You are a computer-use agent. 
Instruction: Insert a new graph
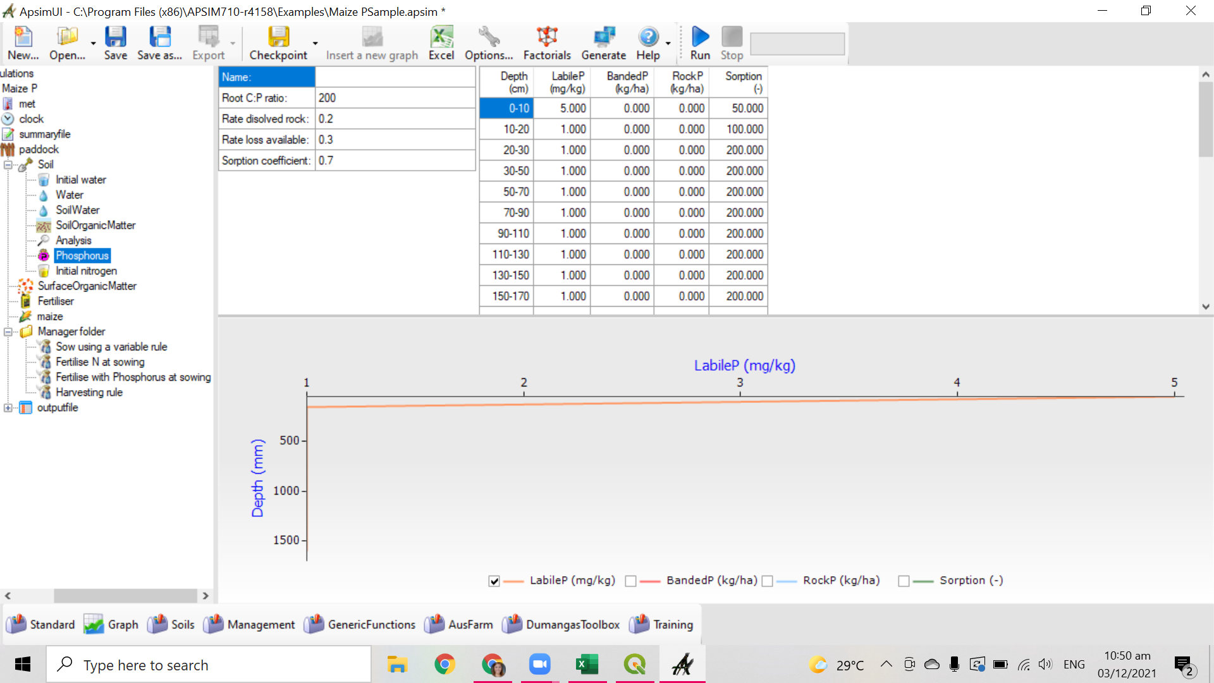tap(372, 42)
